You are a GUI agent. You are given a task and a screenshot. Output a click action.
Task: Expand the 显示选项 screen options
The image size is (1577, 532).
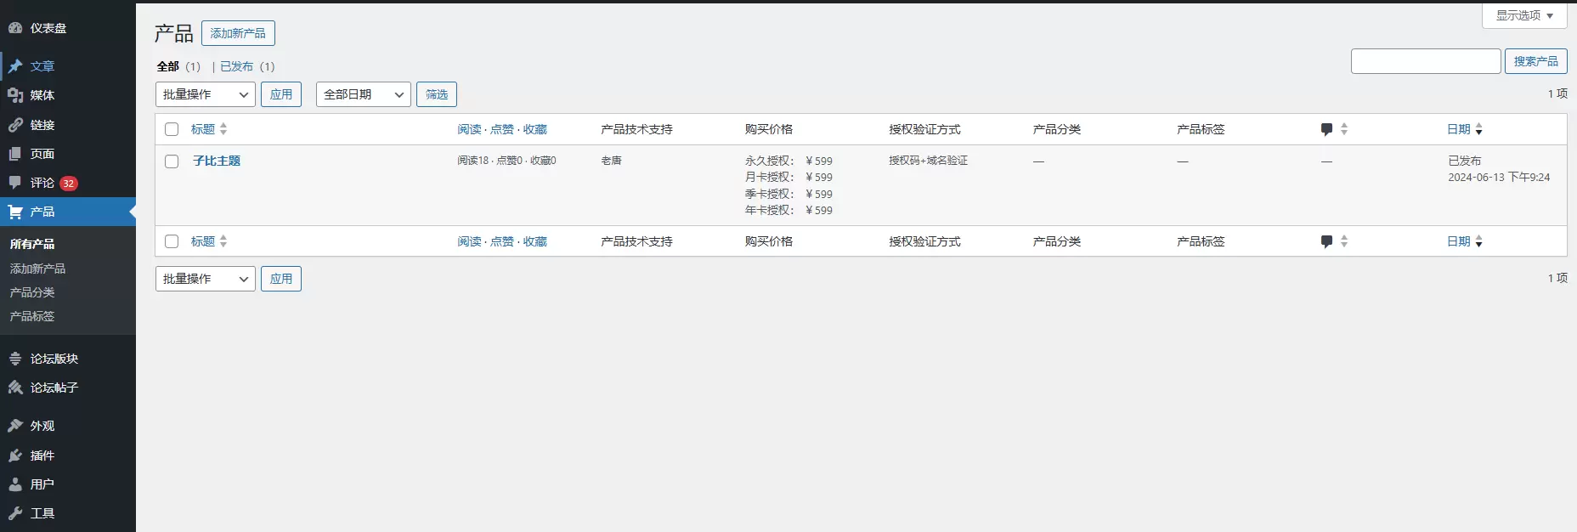click(x=1524, y=15)
